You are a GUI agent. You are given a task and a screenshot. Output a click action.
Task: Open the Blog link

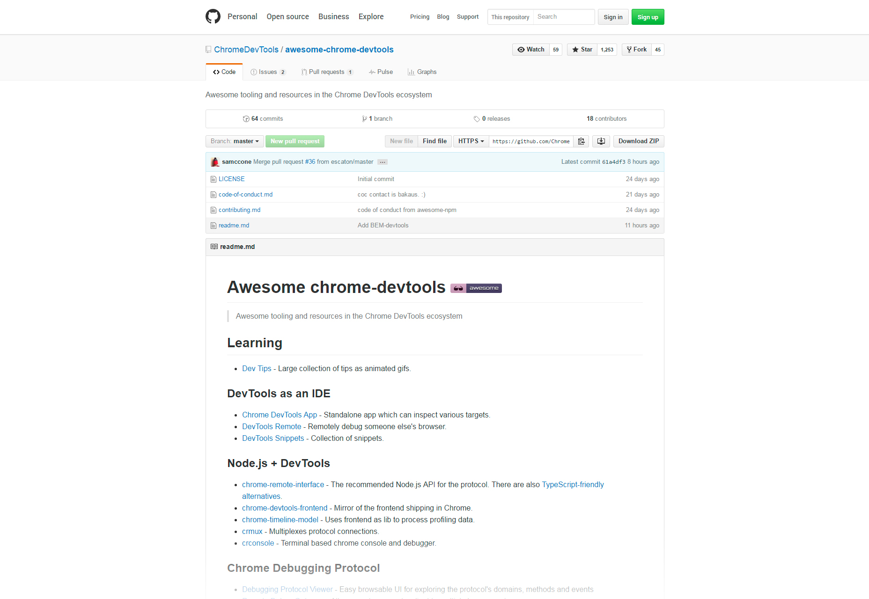coord(443,17)
